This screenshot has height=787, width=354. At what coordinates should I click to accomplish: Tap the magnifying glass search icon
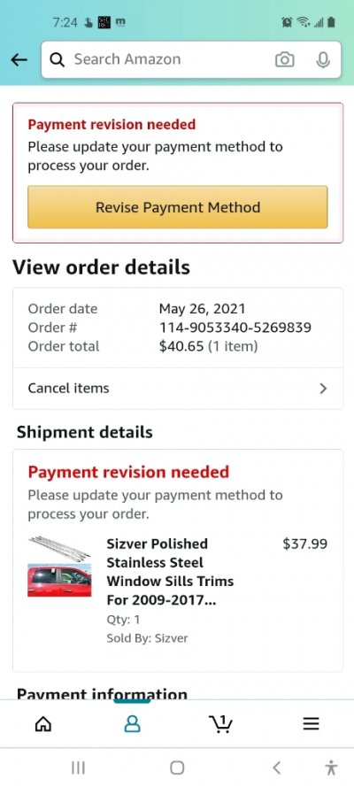click(58, 59)
